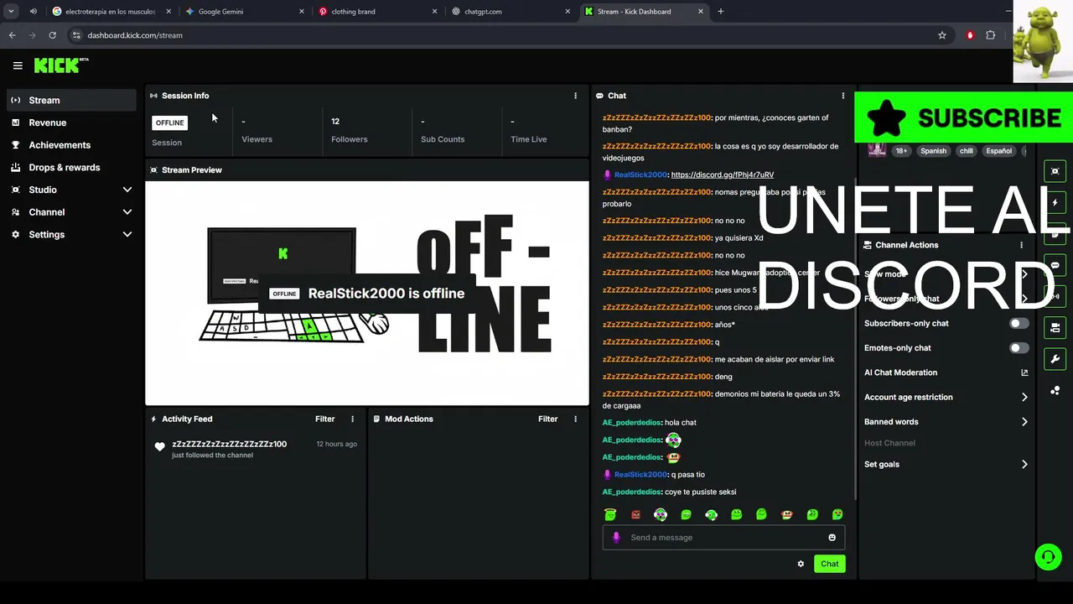Screen dimensions: 1073x604
Task: Open Set goals chevron
Action: [x=1024, y=464]
